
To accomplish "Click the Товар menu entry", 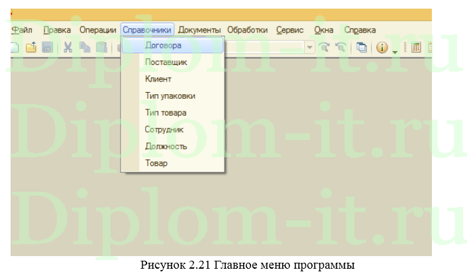I will 156,163.
